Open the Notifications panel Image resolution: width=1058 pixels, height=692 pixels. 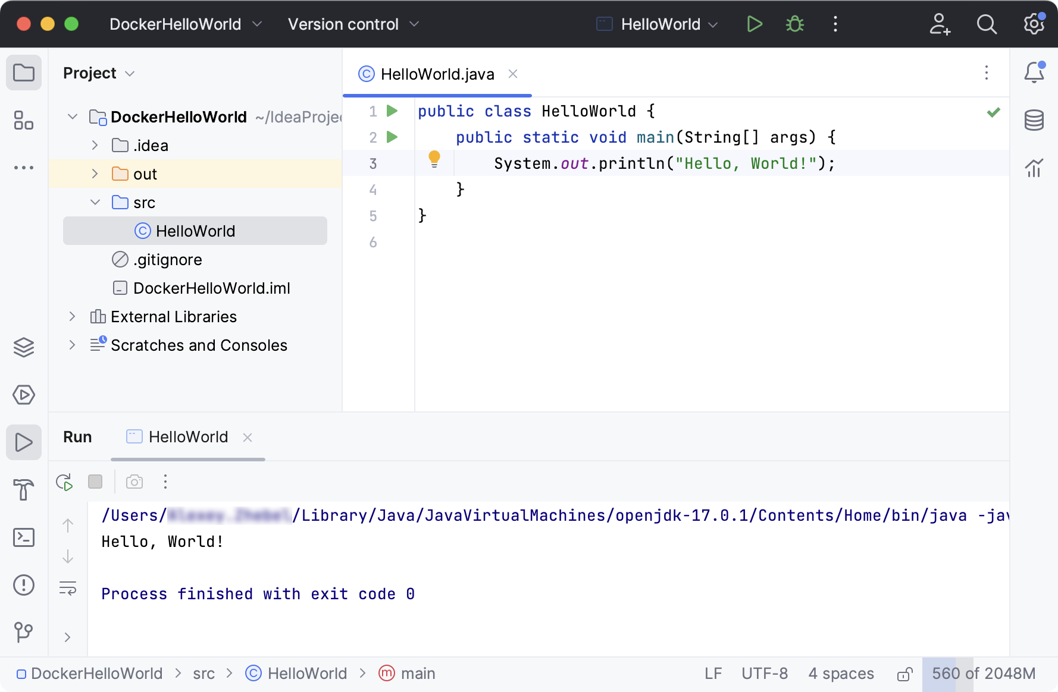coord(1034,73)
